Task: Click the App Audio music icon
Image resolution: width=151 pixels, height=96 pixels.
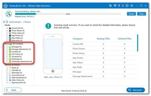Action: coord(10,41)
